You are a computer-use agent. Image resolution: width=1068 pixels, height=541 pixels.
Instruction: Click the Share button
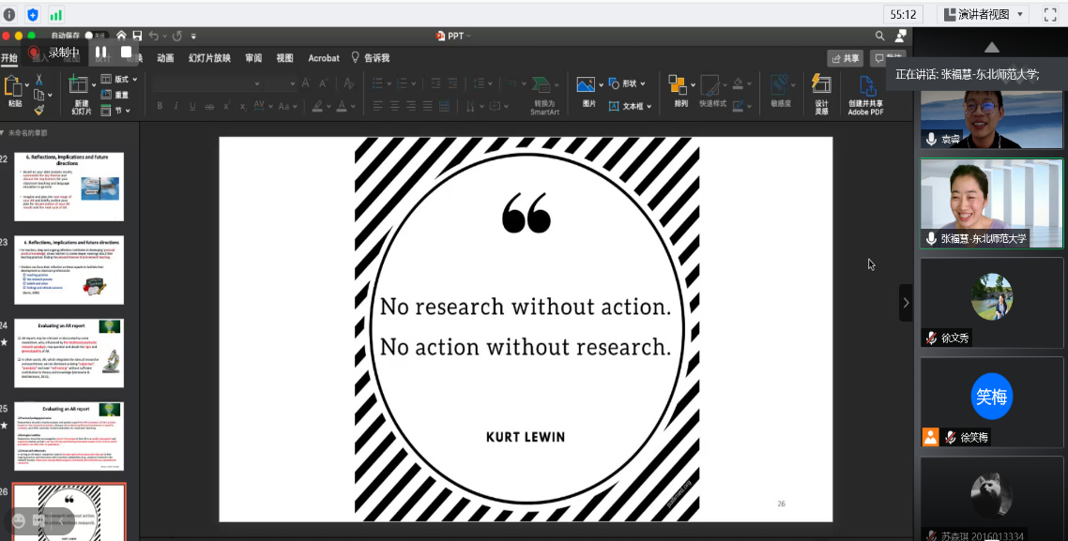pos(846,58)
